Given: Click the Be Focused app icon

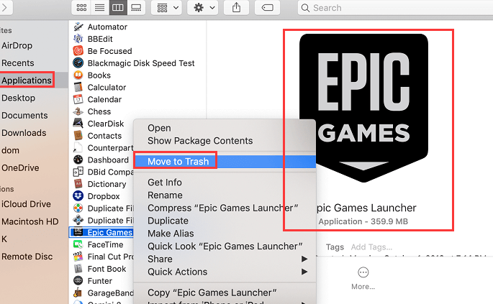Looking at the screenshot, I should 78,50.
